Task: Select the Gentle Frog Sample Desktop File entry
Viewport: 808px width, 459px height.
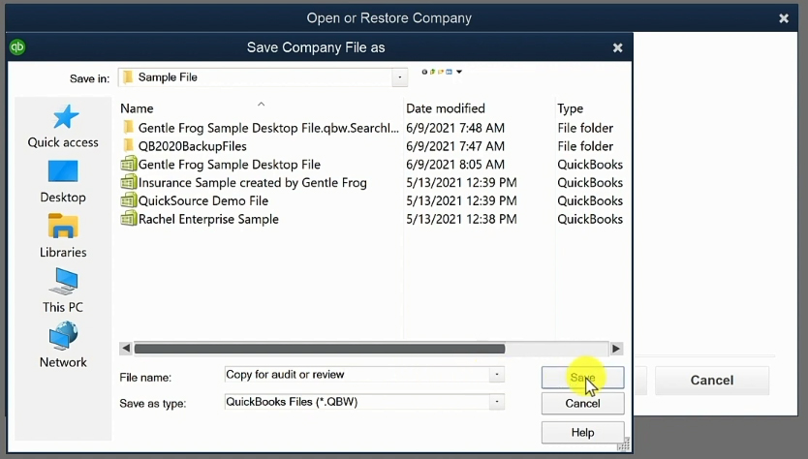Action: [230, 165]
